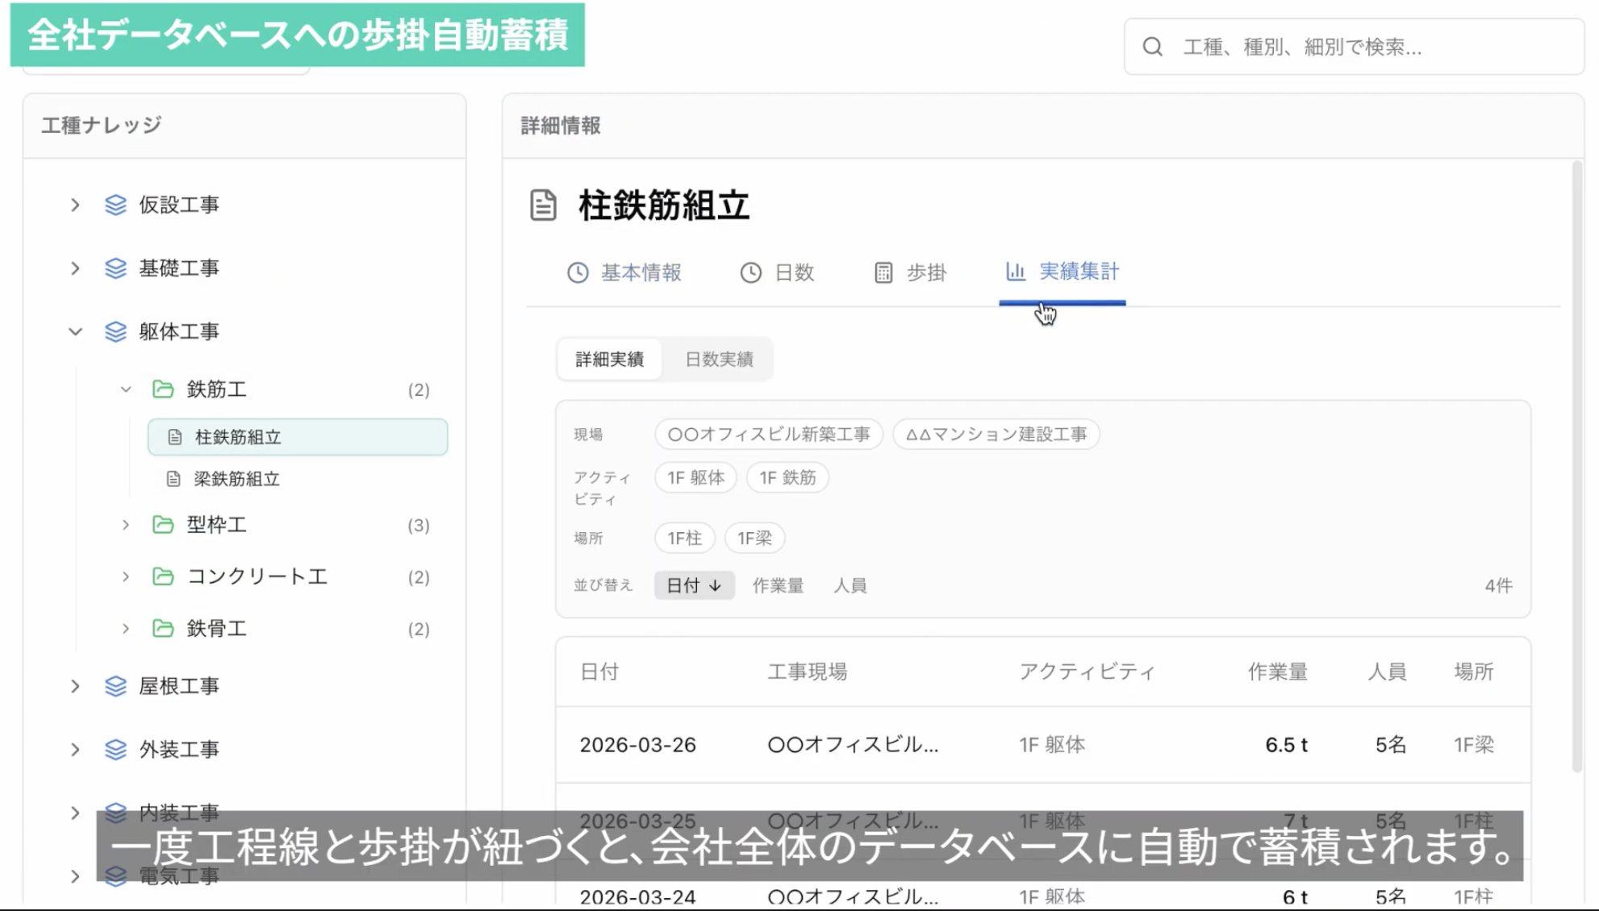Click the 日付 column header
Image resolution: width=1599 pixels, height=911 pixels.
[x=599, y=672]
